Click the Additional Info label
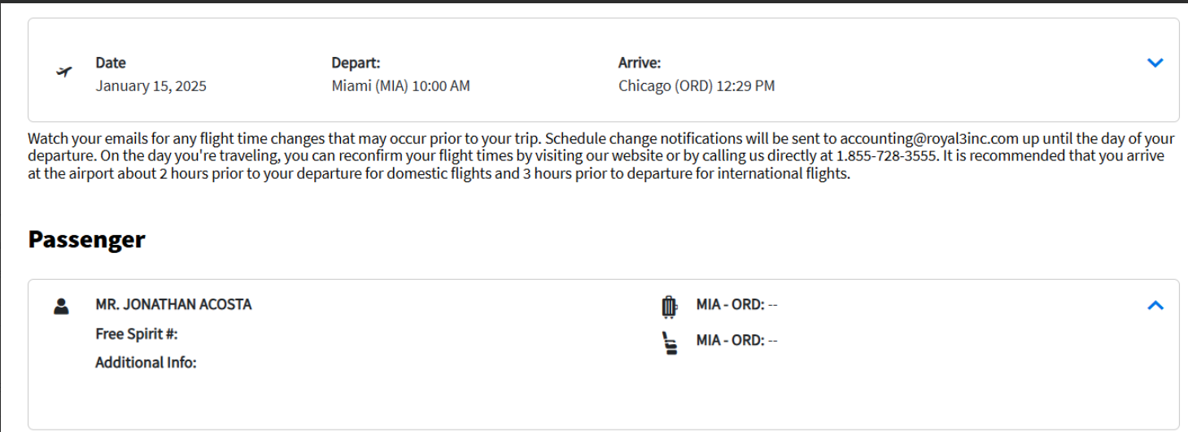1188x432 pixels. click(146, 363)
